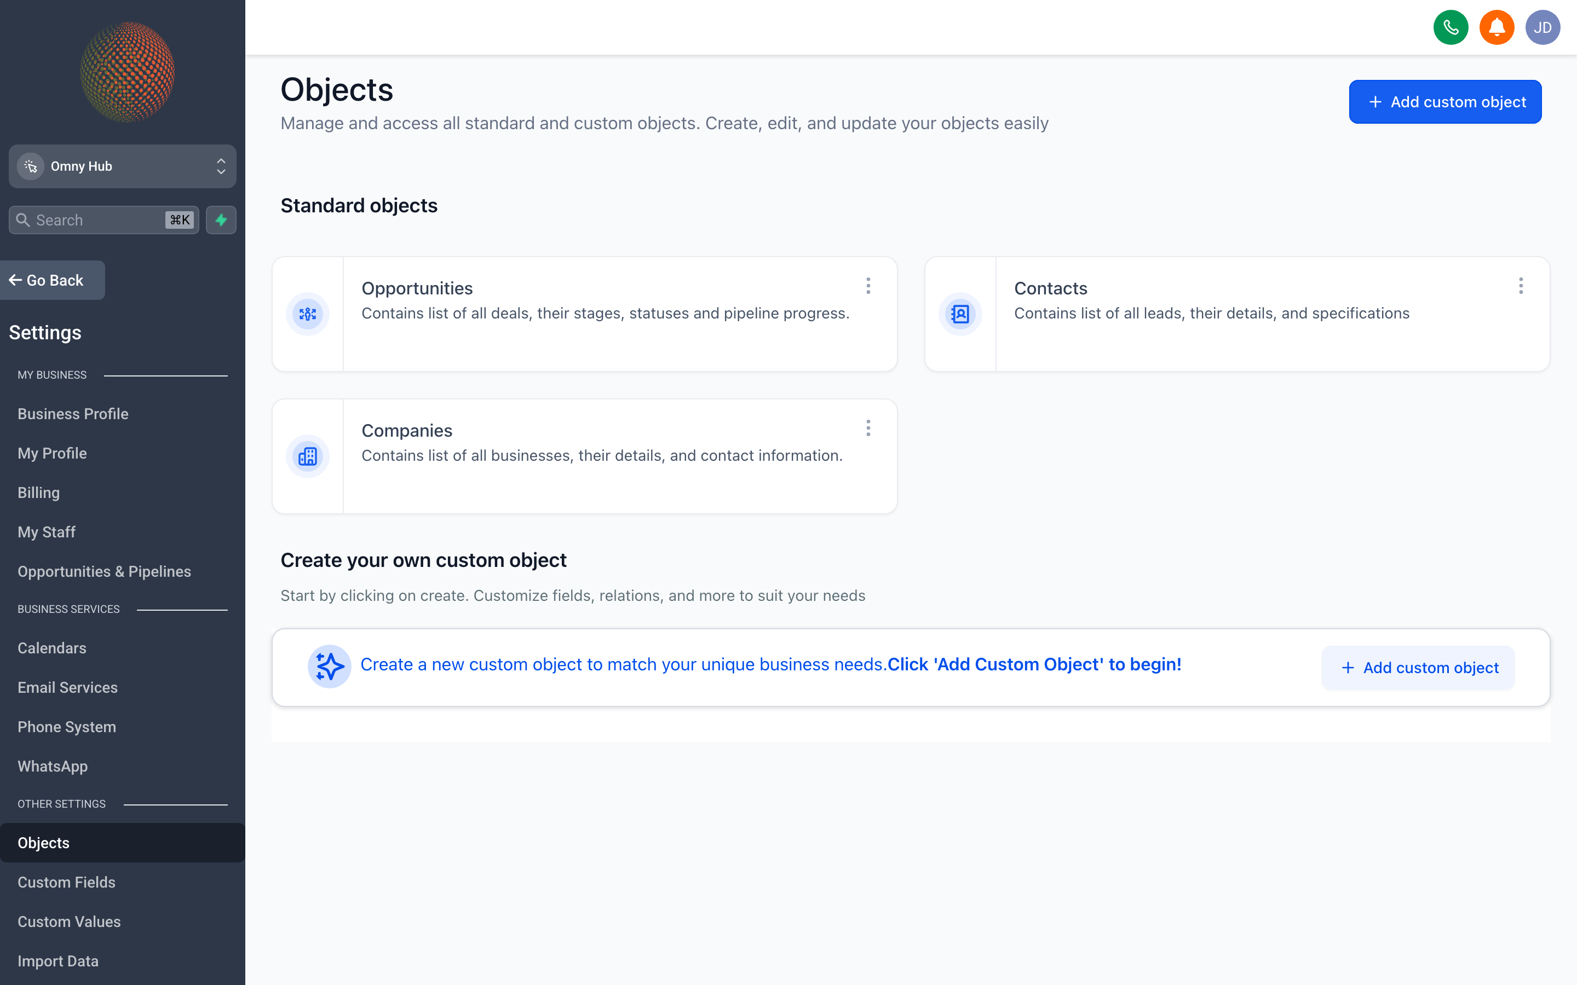Click the sphere logo in sidebar
1577x985 pixels.
[x=127, y=72]
